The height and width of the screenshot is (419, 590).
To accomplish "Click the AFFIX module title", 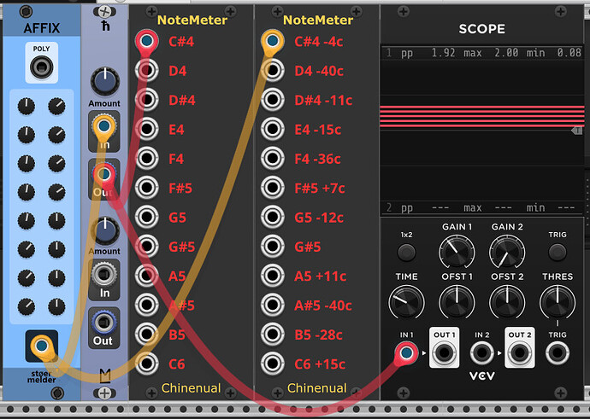I will point(42,28).
